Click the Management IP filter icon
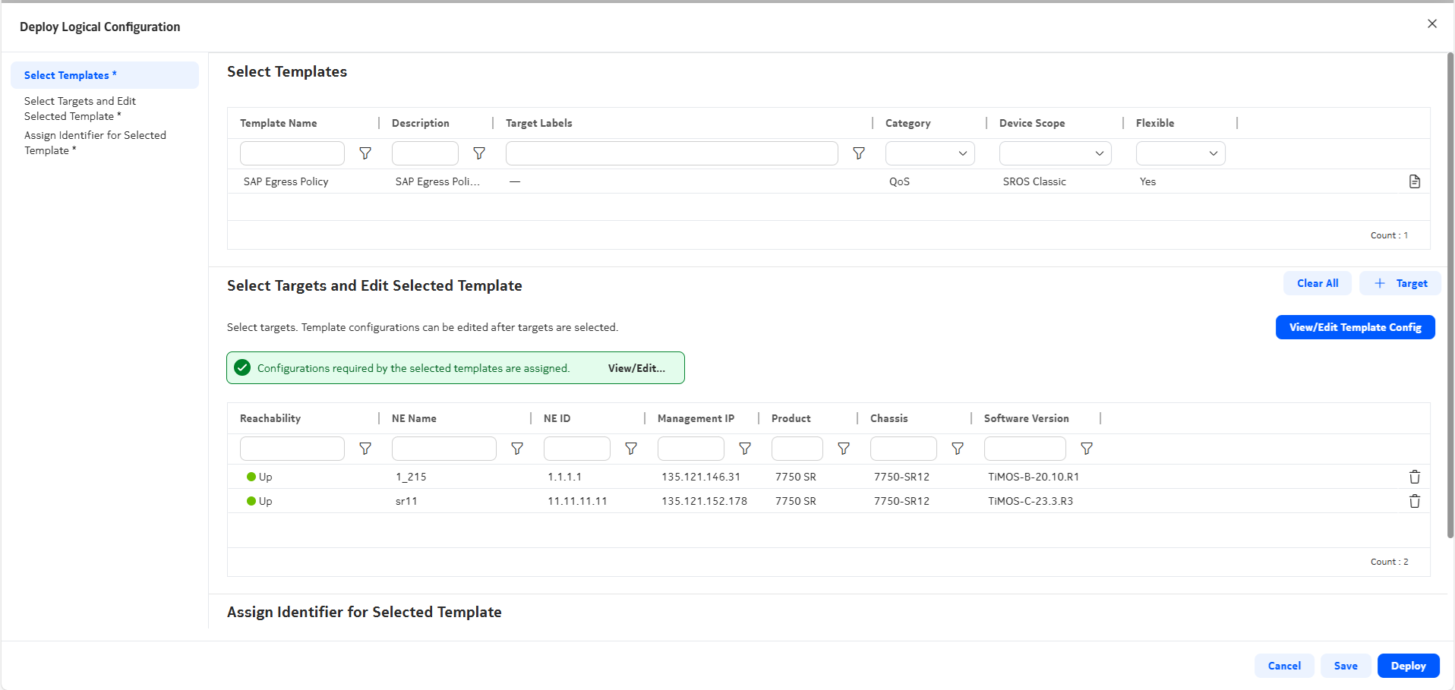Image resolution: width=1455 pixels, height=690 pixels. coord(745,449)
